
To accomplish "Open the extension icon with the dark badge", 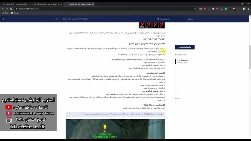I will click(x=234, y=9).
